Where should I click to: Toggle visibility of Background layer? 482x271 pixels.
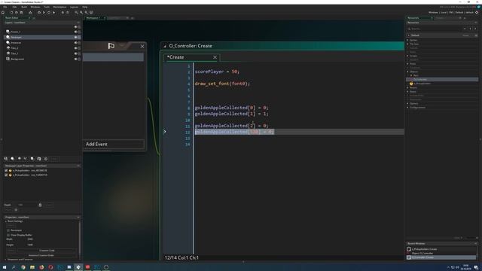75,59
